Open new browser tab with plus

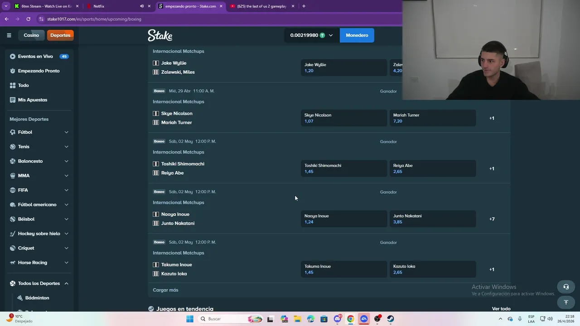point(304,6)
